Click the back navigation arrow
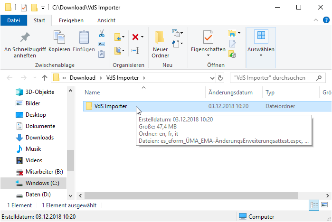The image size is (332, 222). [9, 78]
